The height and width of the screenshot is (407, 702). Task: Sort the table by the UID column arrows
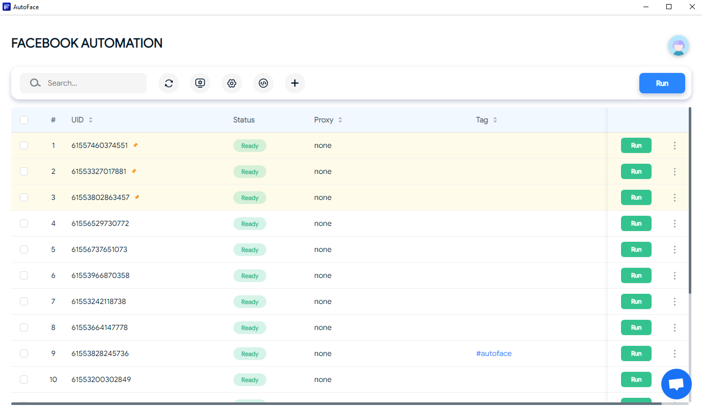[91, 120]
